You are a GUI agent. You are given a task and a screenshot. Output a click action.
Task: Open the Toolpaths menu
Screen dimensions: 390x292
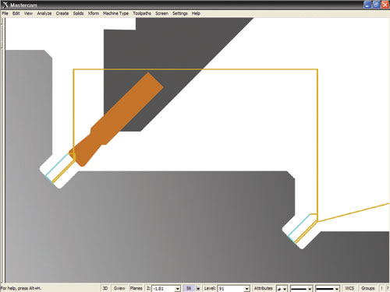[142, 13]
